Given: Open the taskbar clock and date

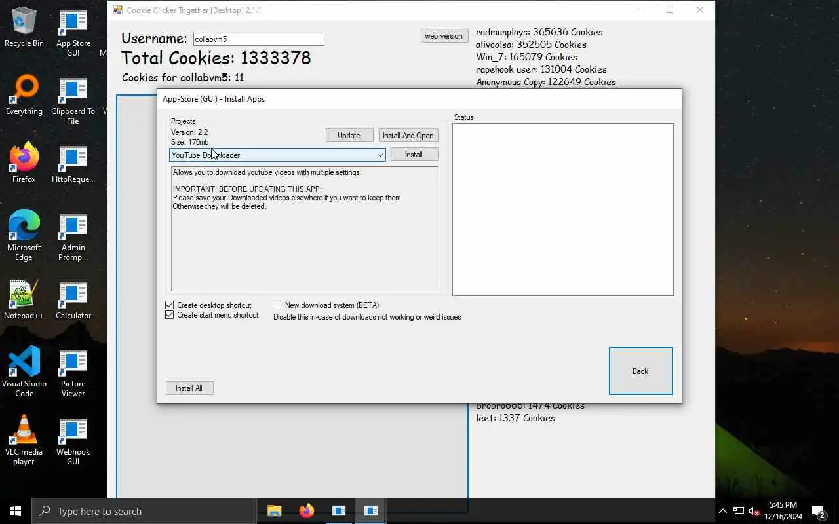Looking at the screenshot, I should pyautogui.click(x=783, y=511).
